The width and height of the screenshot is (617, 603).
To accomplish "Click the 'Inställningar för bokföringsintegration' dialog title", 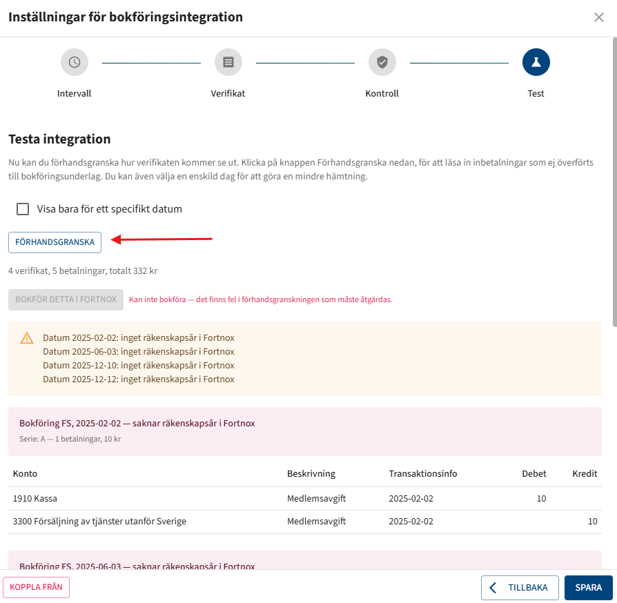I will click(x=126, y=17).
